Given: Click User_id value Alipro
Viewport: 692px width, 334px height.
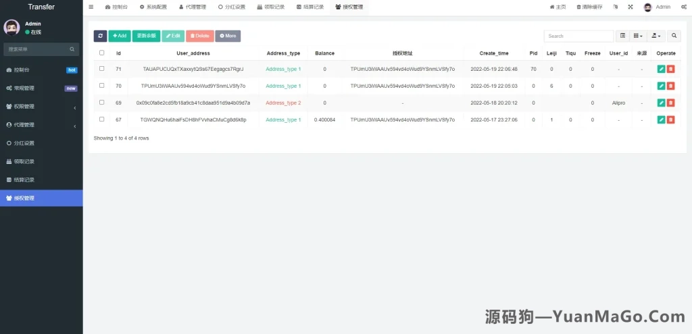Looking at the screenshot, I should [x=618, y=103].
